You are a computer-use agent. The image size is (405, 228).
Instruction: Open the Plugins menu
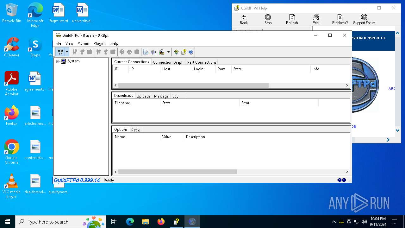coord(100,43)
